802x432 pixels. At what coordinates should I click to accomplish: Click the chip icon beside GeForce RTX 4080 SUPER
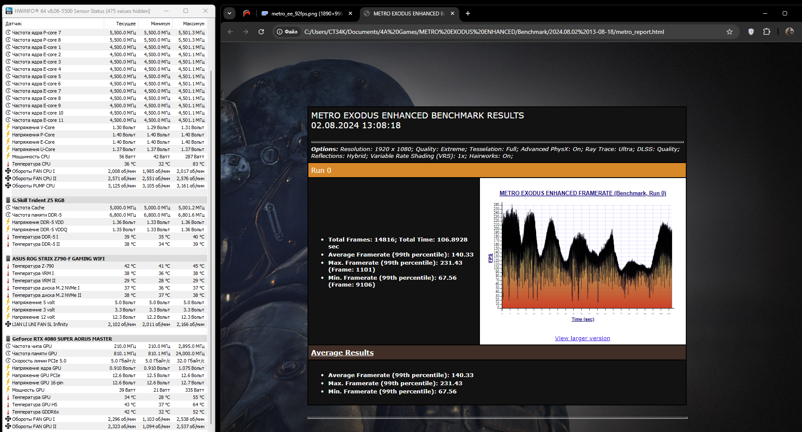click(8, 339)
